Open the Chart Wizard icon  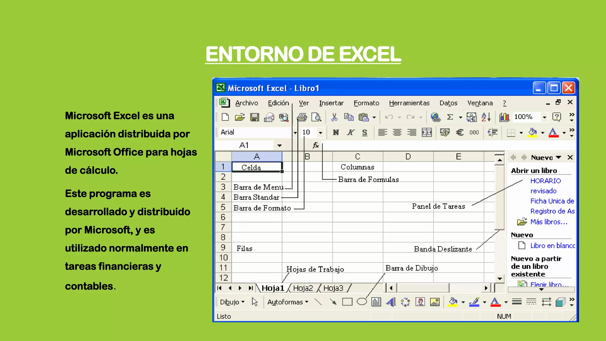point(504,118)
